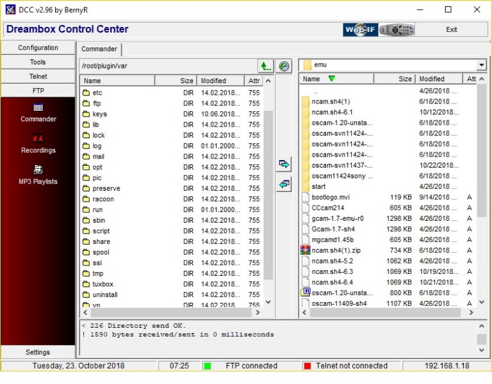Click the left pane vertical scrollbar thumb
This screenshot has height=384, width=492.
click(268, 195)
